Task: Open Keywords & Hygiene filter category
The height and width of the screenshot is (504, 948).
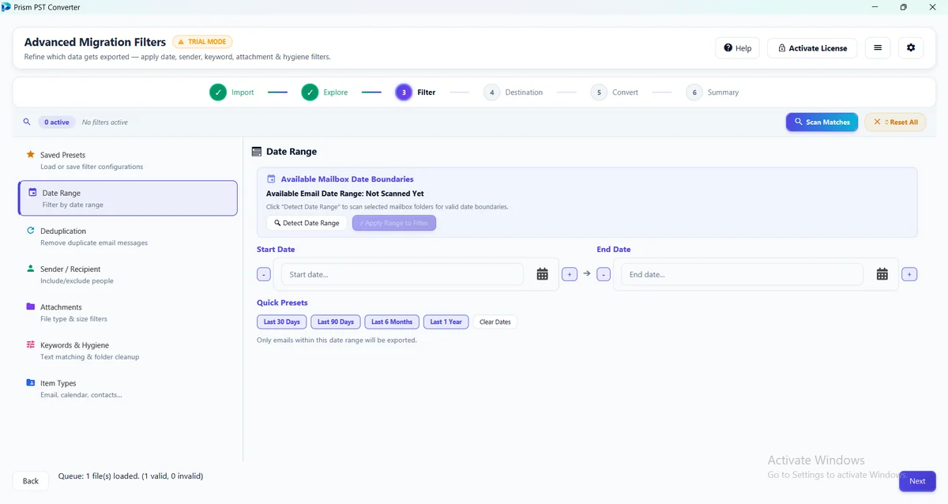Action: click(127, 350)
